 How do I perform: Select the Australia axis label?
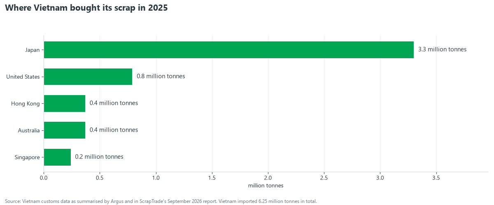29,130
